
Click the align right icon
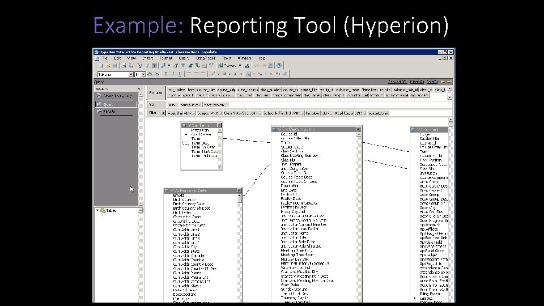coord(203,73)
